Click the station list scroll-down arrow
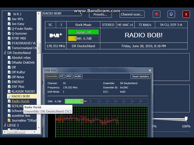 (x=38, y=128)
